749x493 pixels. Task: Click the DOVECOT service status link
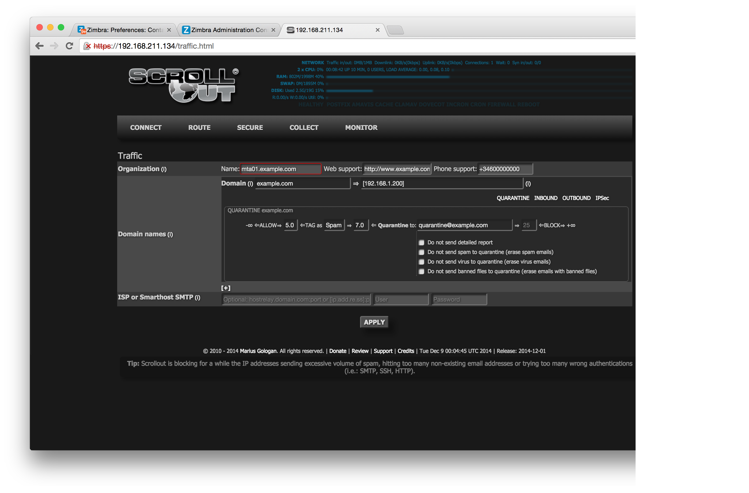pos(432,105)
